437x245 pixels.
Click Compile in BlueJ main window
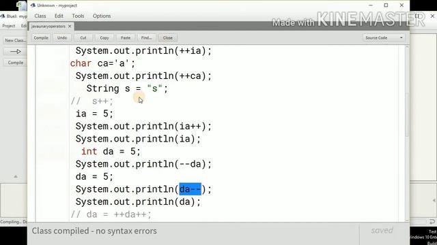point(15,63)
